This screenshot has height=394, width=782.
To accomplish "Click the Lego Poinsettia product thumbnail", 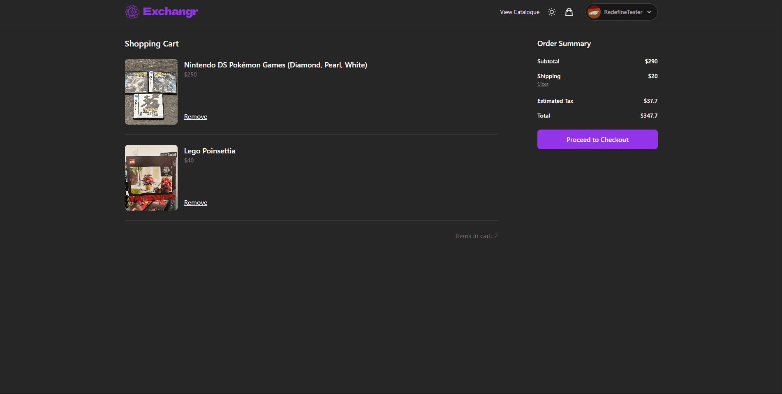I will click(x=151, y=177).
